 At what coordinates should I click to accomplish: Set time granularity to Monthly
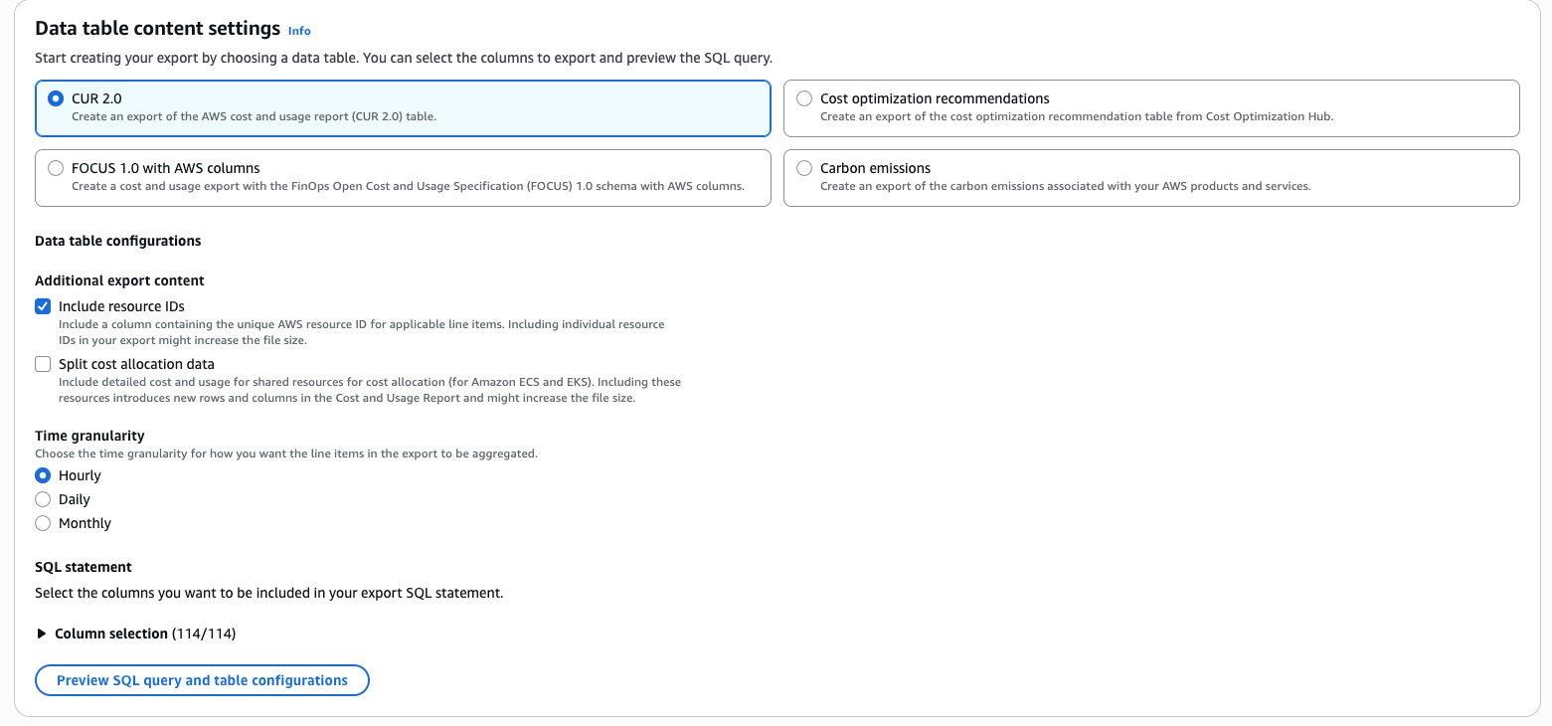[x=43, y=523]
